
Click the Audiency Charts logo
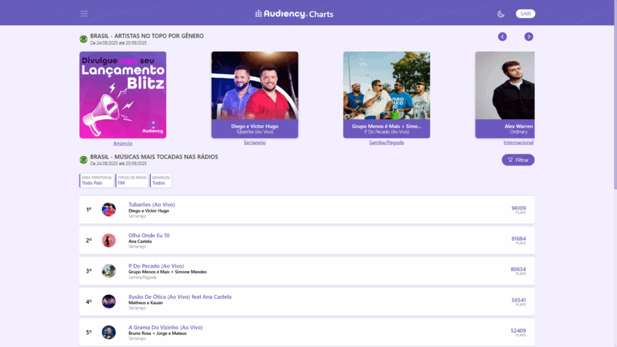294,14
